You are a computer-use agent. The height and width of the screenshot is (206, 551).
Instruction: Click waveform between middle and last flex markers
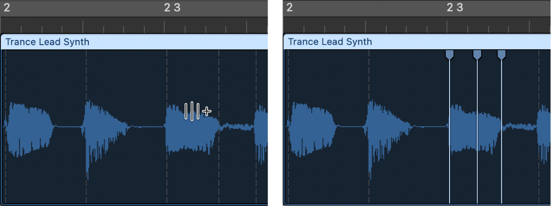click(x=489, y=127)
